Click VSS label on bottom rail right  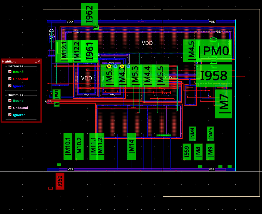pos(212,169)
